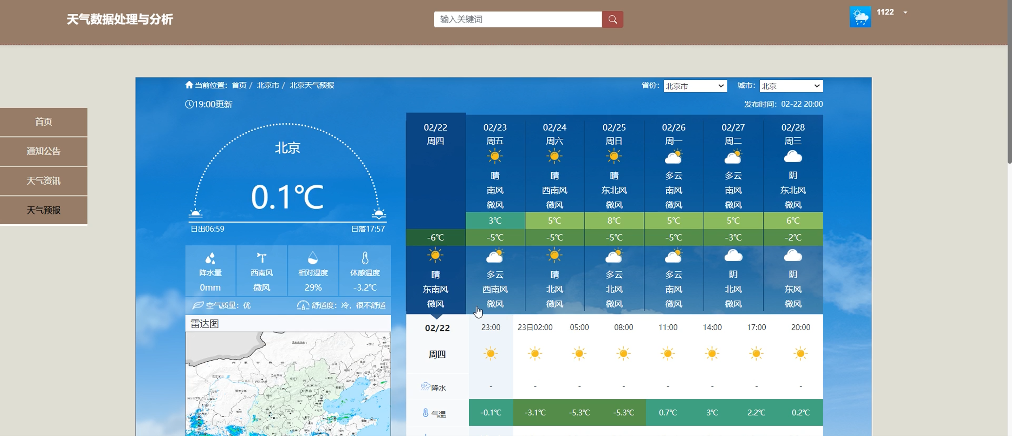Click the clock icon beside 19:00更新
Viewport: 1012px width, 436px height.
tap(189, 104)
